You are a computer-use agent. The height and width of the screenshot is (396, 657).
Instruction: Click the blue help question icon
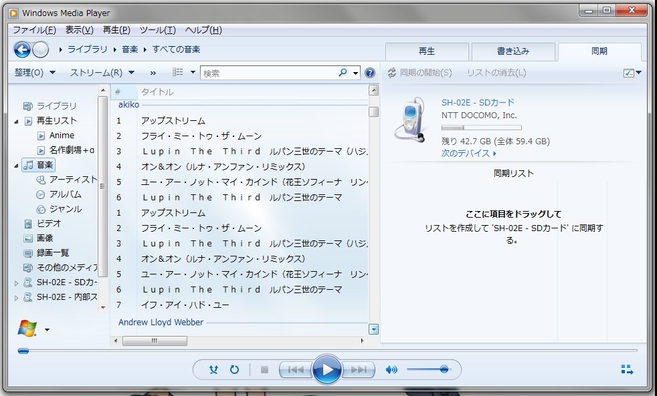pos(370,73)
